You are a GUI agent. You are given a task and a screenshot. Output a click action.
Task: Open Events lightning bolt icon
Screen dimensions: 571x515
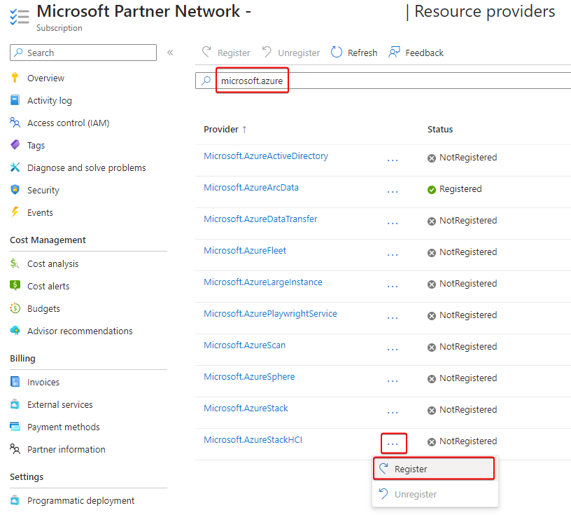coord(15,212)
